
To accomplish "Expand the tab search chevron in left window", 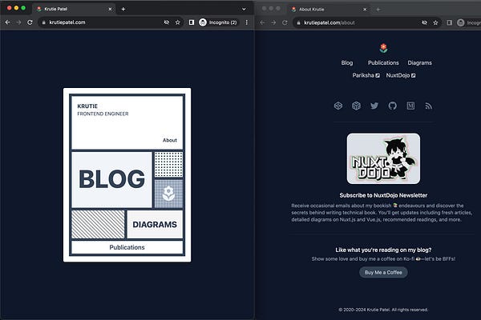I will click(x=244, y=9).
